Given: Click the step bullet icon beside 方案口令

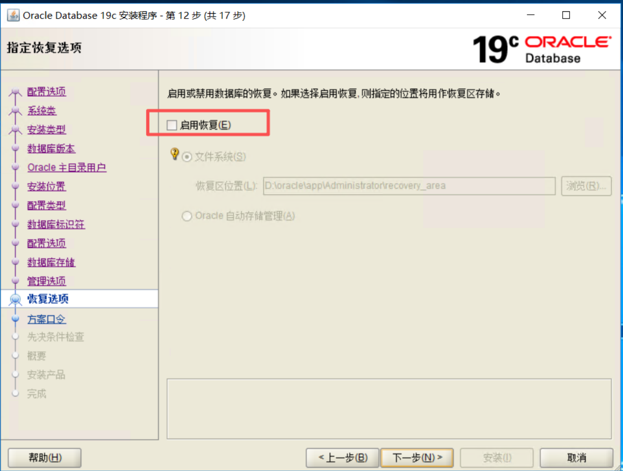Looking at the screenshot, I should pyautogui.click(x=15, y=319).
